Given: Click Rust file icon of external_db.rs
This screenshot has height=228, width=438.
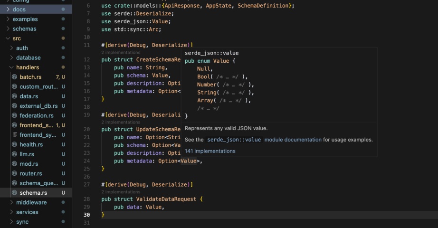Looking at the screenshot, I should coord(15,106).
